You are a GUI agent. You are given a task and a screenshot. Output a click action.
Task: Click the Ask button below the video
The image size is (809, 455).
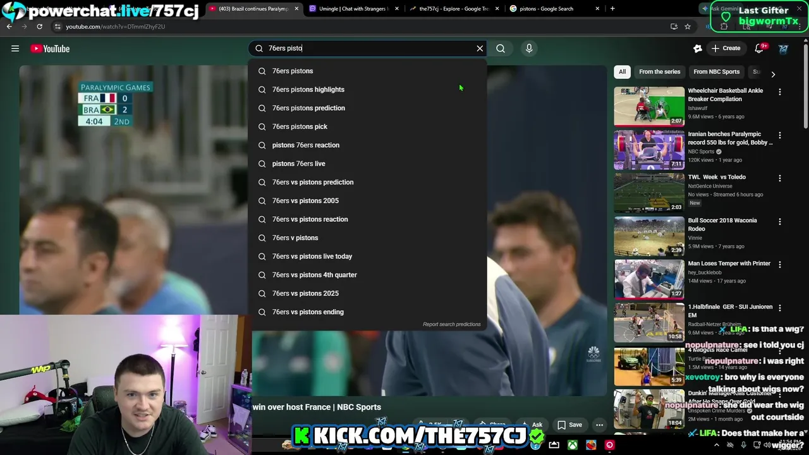coord(532,425)
